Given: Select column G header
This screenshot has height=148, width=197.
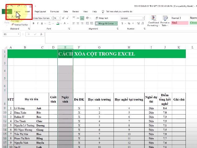Looking at the screenshot, I should click(x=99, y=47).
